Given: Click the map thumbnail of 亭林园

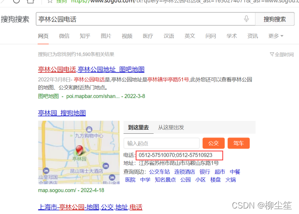Looking at the screenshot, I should tap(79, 152).
